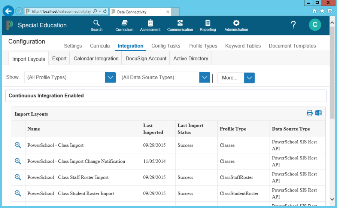Open magnifier for Class Staff Roster Import
337x208 pixels.
pyautogui.click(x=18, y=177)
